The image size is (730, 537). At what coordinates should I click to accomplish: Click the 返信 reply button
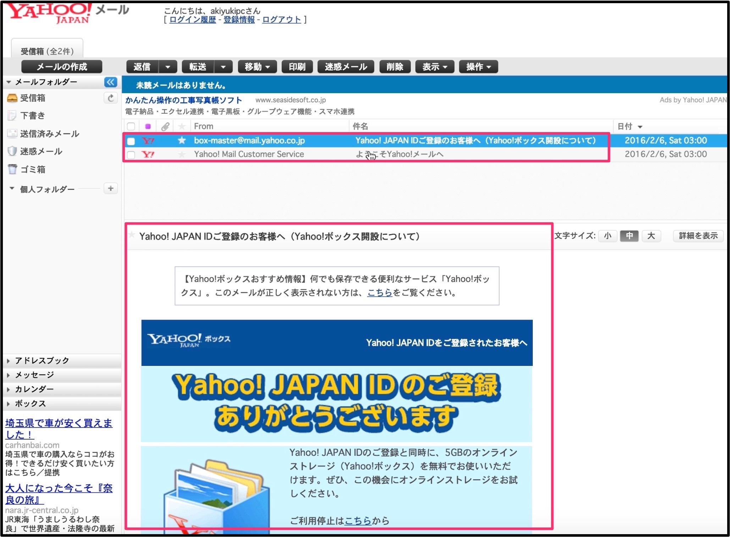(142, 67)
